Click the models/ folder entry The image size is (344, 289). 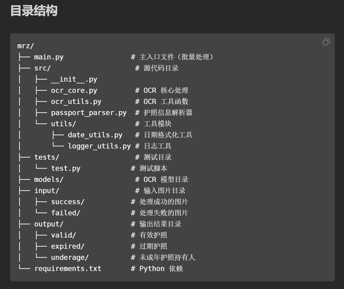(49, 180)
